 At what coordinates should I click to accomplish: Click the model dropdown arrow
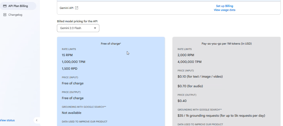[x=95, y=28]
